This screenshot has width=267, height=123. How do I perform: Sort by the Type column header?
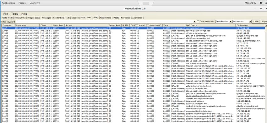click(174, 25)
